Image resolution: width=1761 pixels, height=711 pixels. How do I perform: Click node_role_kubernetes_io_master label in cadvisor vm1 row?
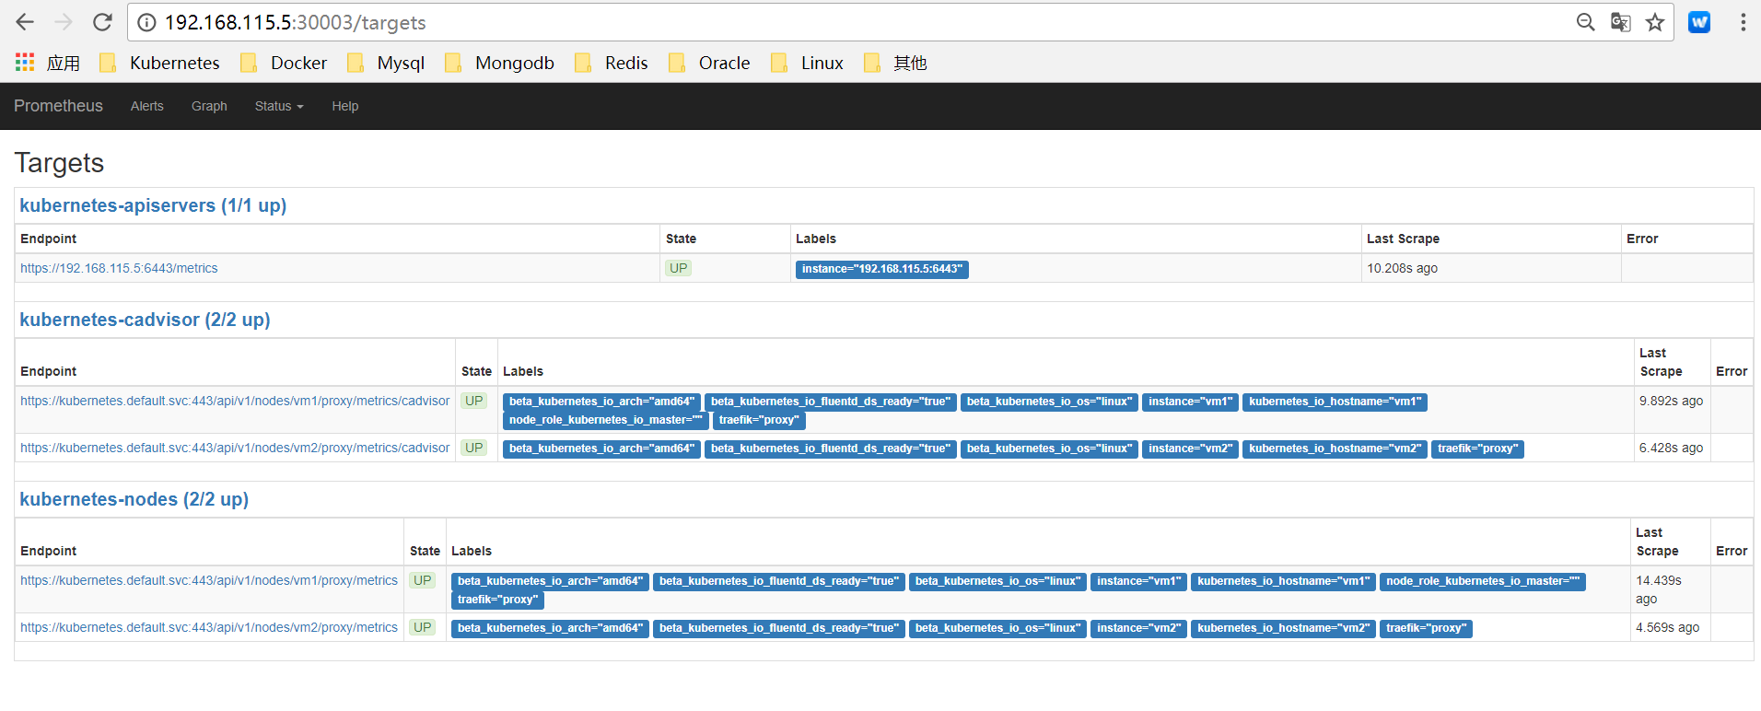(605, 420)
